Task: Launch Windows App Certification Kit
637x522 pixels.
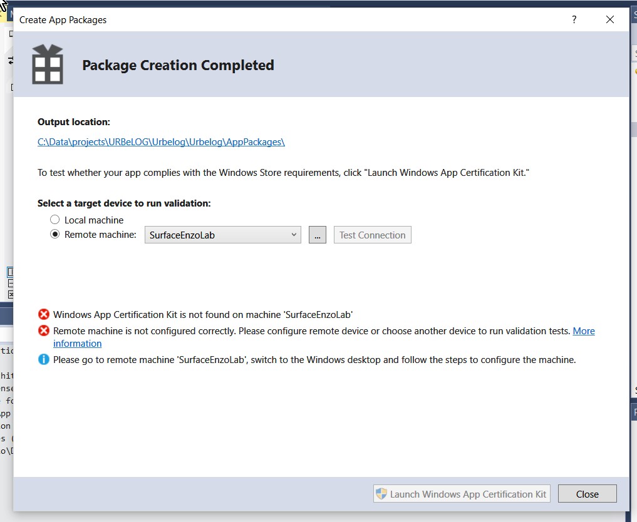Action: 462,494
